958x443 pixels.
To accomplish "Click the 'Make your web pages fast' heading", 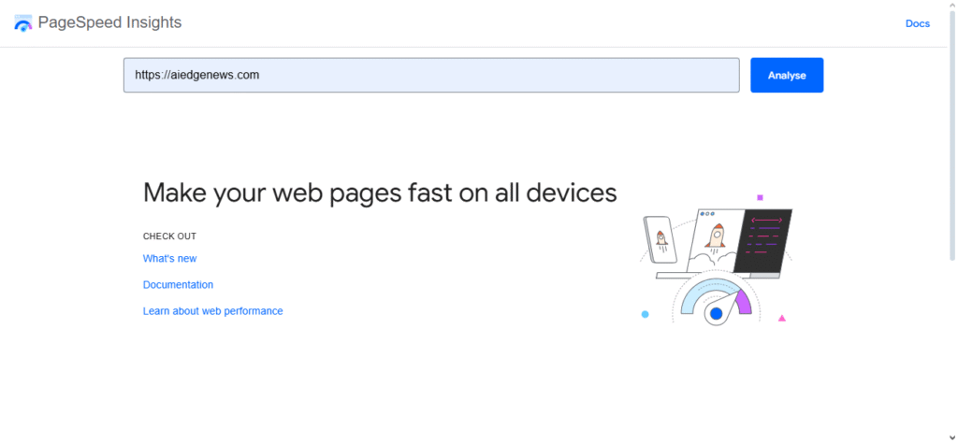I will point(380,193).
